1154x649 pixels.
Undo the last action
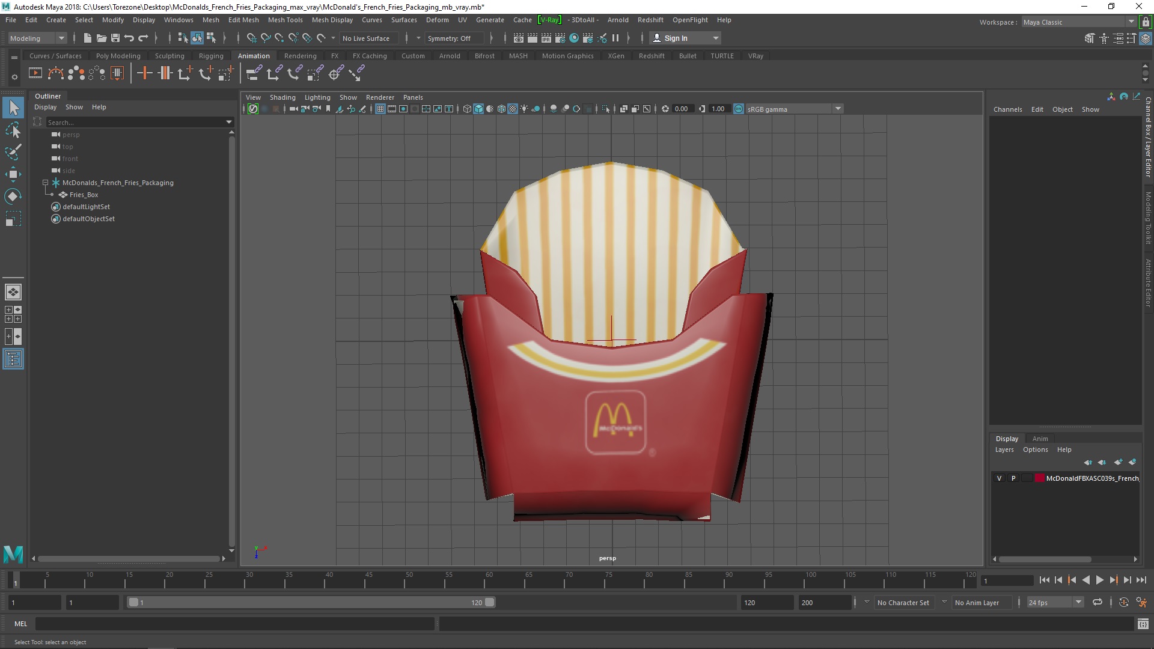(x=129, y=38)
